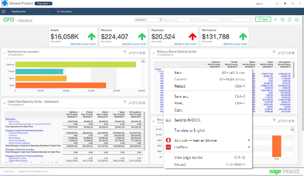Click the date field showing 06/30/2017
The height and width of the screenshot is (176, 304).
point(149,20)
